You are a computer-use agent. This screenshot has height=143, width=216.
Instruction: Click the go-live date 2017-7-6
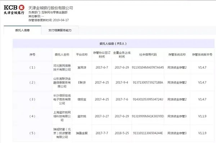122,99
